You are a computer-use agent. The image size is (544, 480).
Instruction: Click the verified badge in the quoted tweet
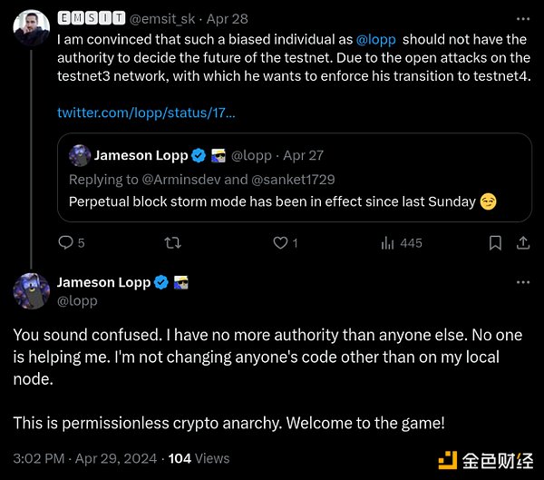[x=198, y=155]
